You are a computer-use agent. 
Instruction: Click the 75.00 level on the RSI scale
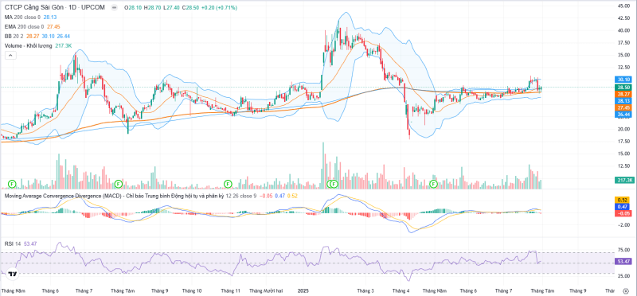(x=623, y=251)
